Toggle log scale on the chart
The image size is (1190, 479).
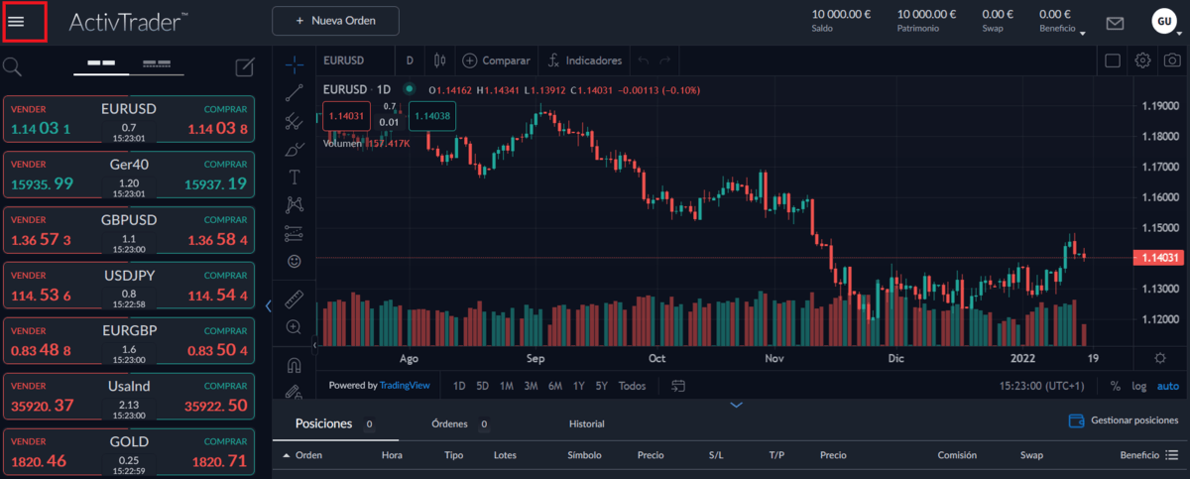(x=1141, y=386)
